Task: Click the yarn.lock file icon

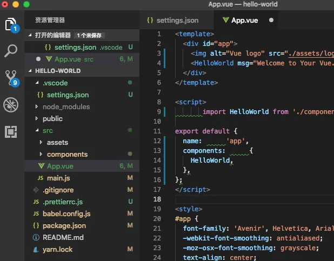Action: point(37,249)
